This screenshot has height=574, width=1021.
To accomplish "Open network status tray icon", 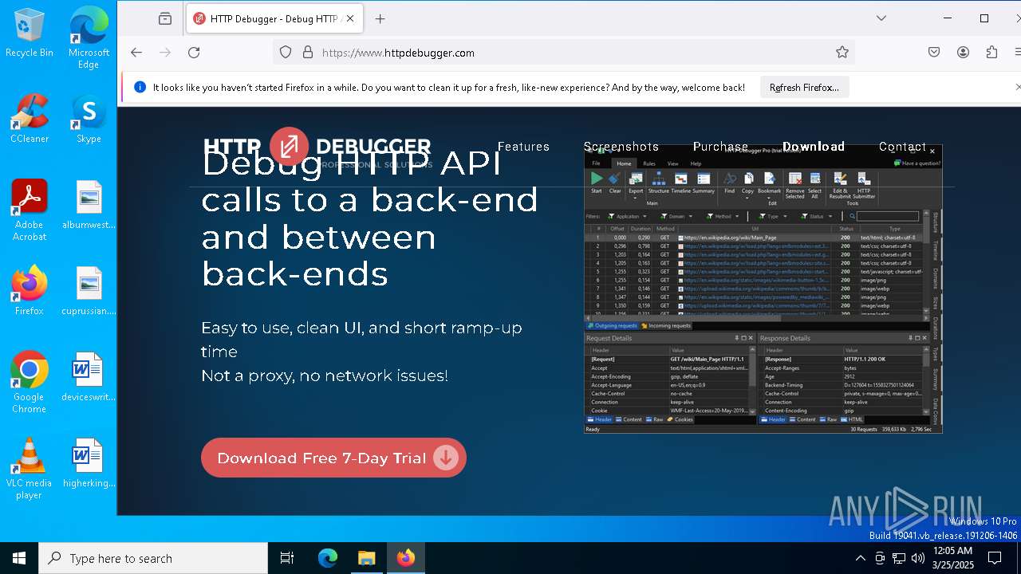I will click(898, 558).
